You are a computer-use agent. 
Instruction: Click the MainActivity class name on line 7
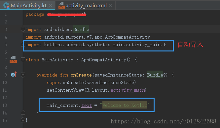pyautogui.click(x=57, y=60)
